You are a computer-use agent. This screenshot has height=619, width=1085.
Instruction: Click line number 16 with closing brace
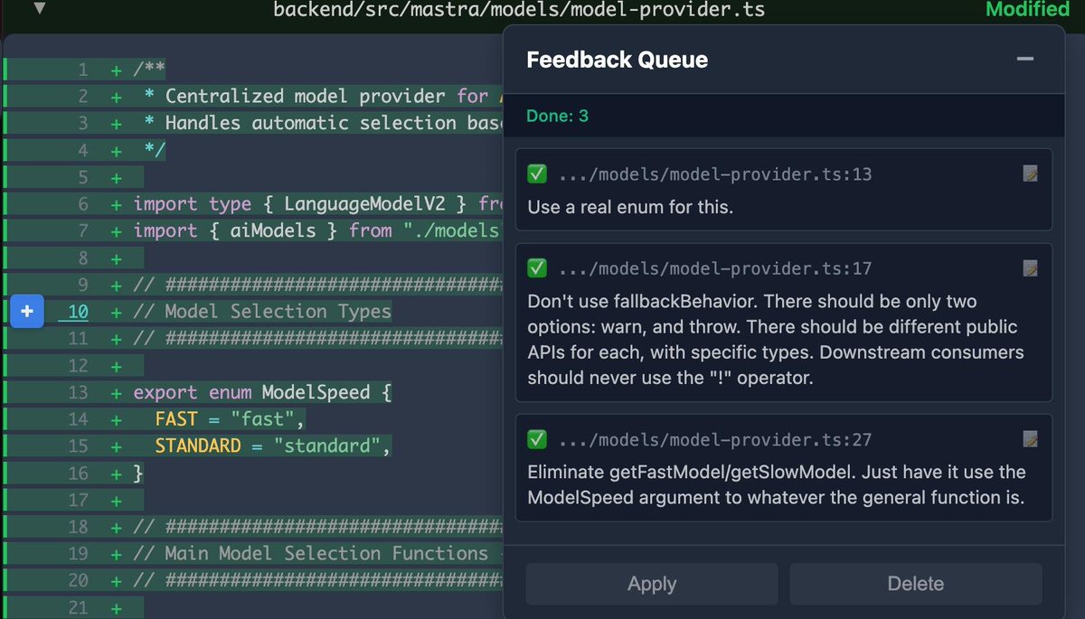click(79, 474)
